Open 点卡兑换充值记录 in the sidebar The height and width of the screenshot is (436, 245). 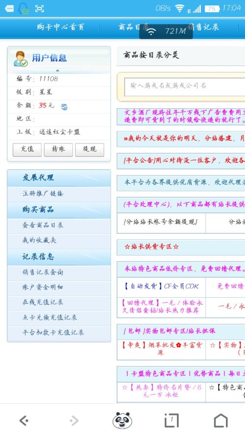click(x=49, y=317)
